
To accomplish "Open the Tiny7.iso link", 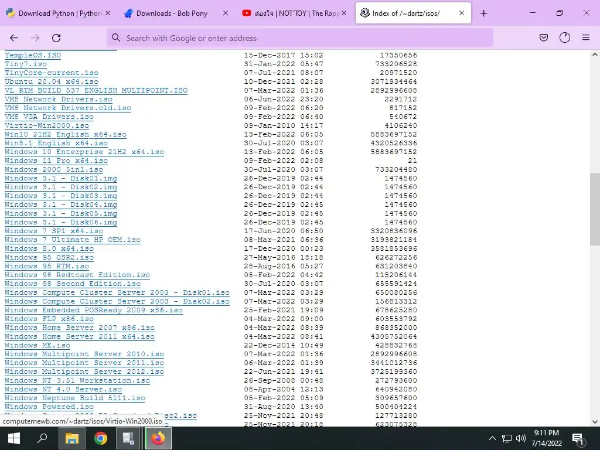I will tap(26, 64).
